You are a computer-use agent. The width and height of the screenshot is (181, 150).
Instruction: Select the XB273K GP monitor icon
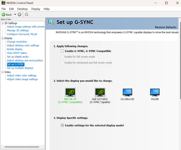click(x=70, y=92)
